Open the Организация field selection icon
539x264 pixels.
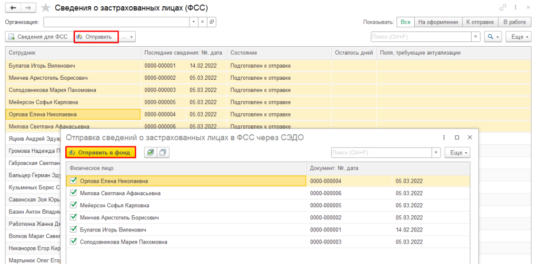212,22
